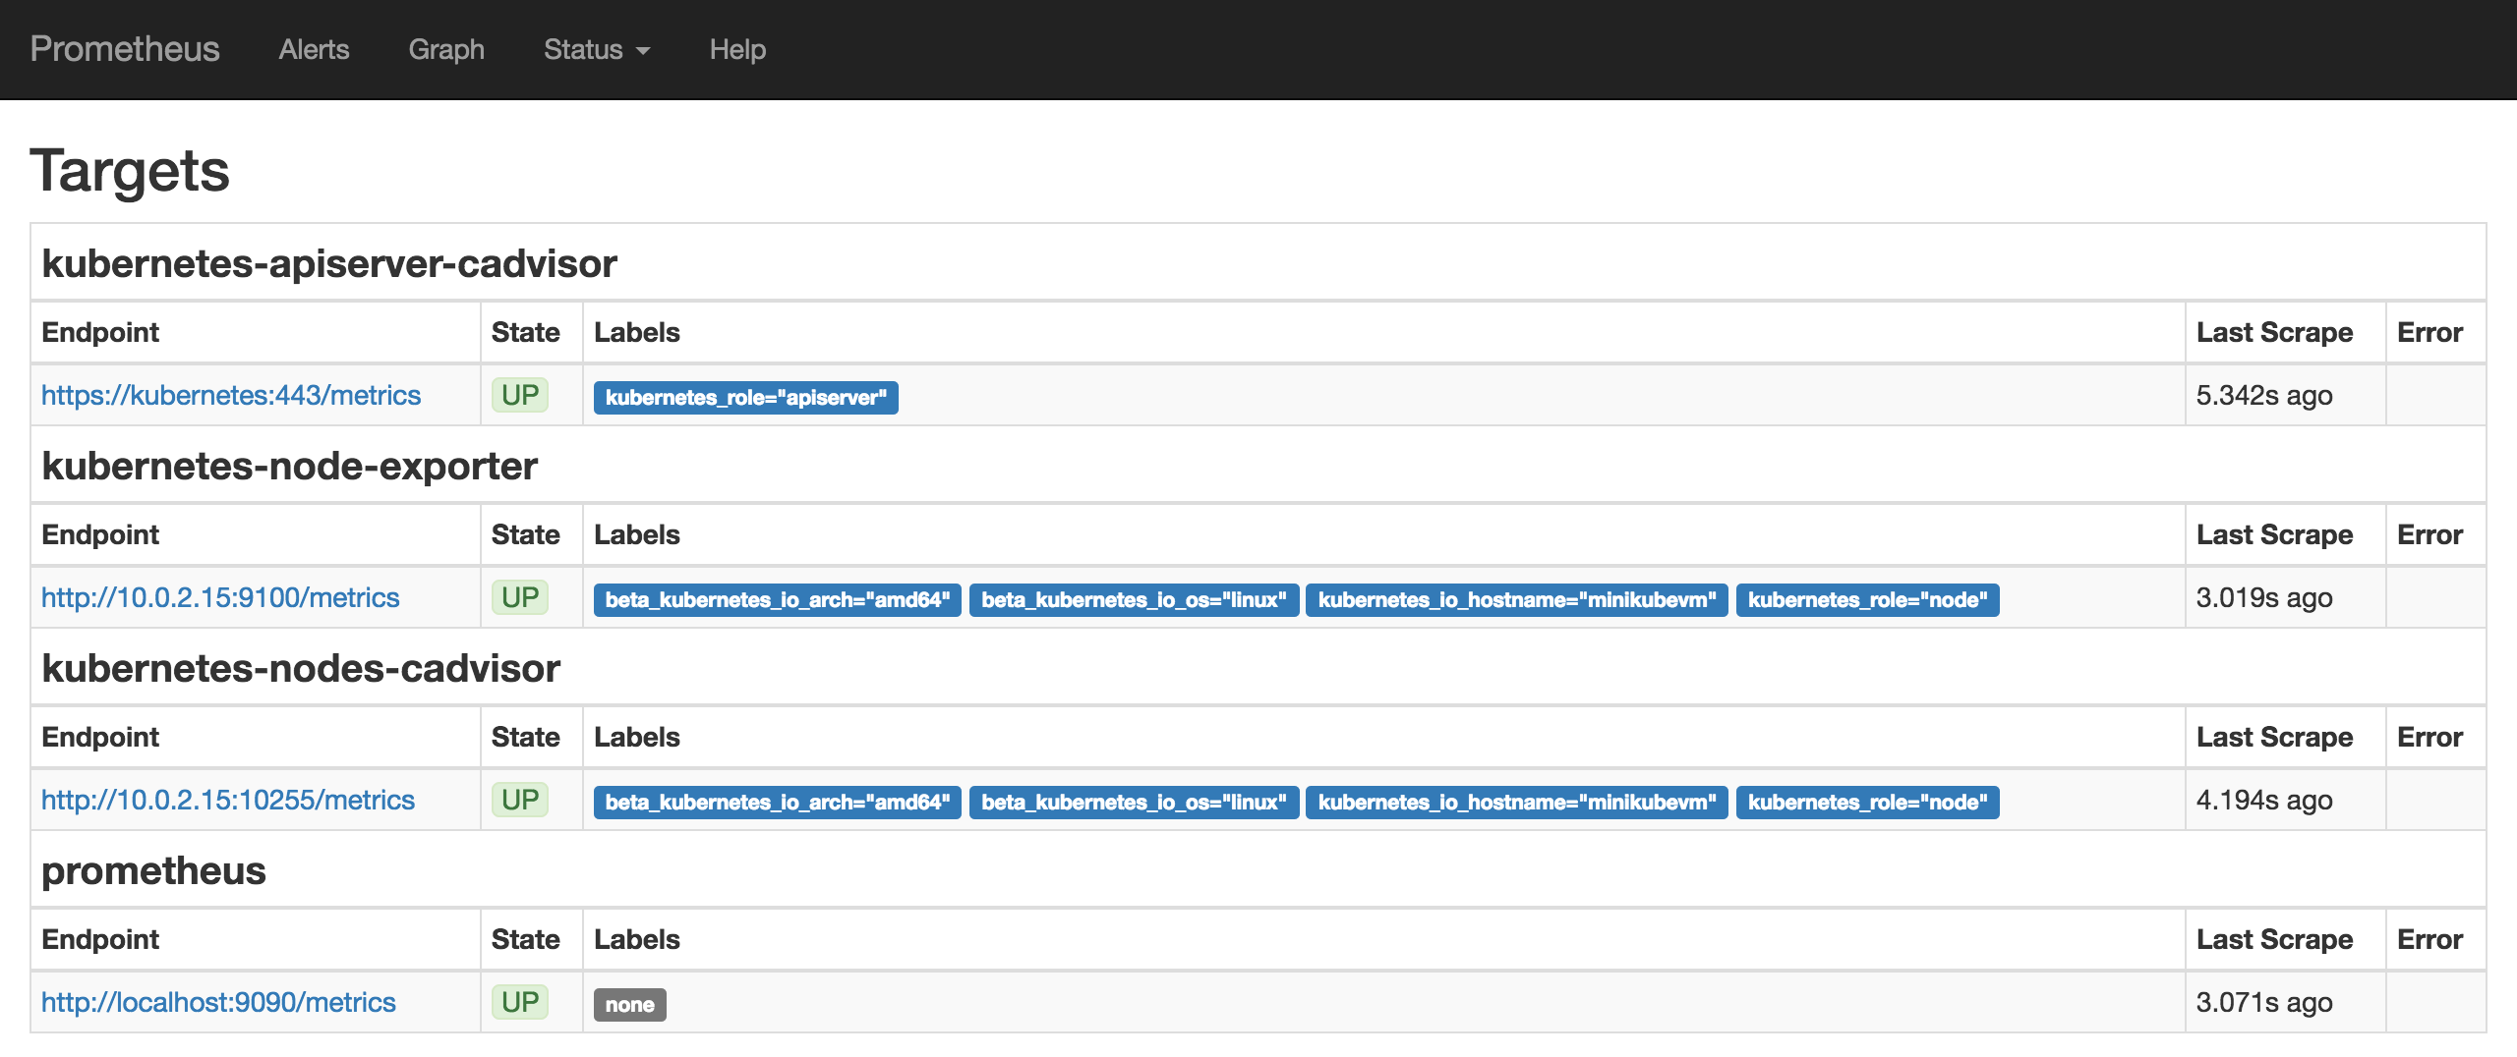Go to the Alerts page
The image size is (2517, 1057).
pos(314,49)
